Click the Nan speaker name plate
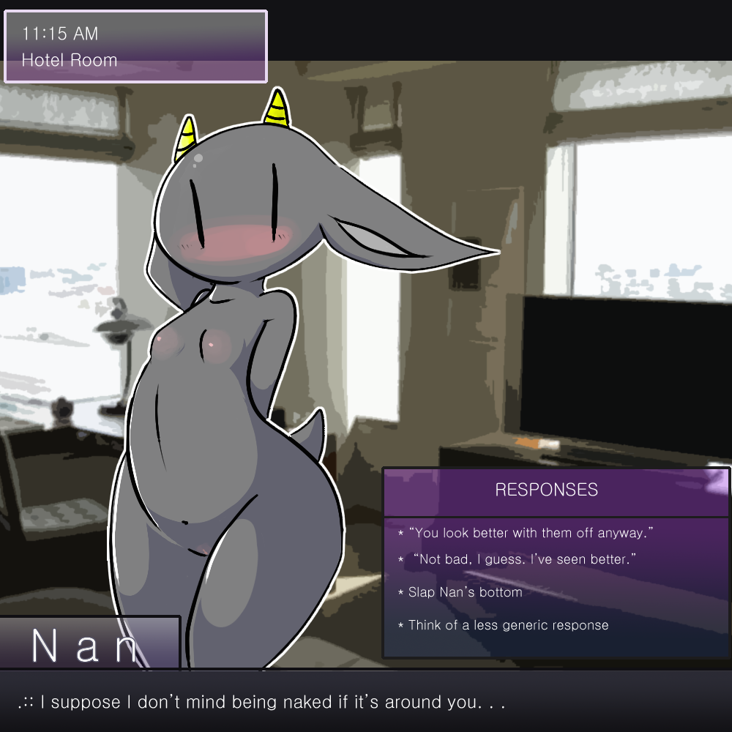Image resolution: width=732 pixels, height=732 pixels. coord(88,644)
